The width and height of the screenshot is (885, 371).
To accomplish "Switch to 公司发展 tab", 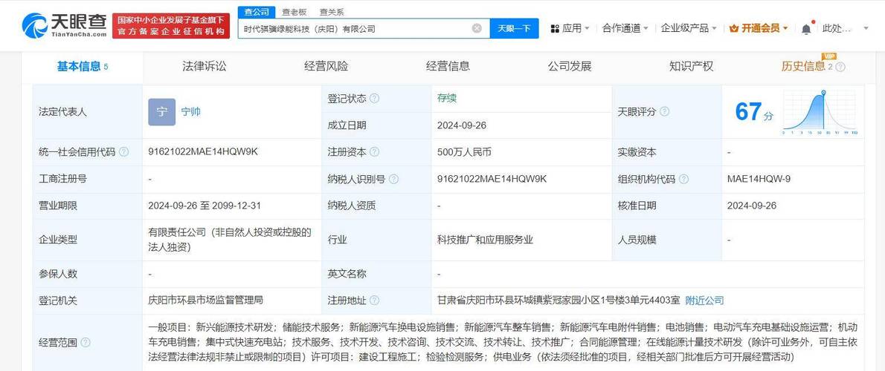I will (x=570, y=67).
